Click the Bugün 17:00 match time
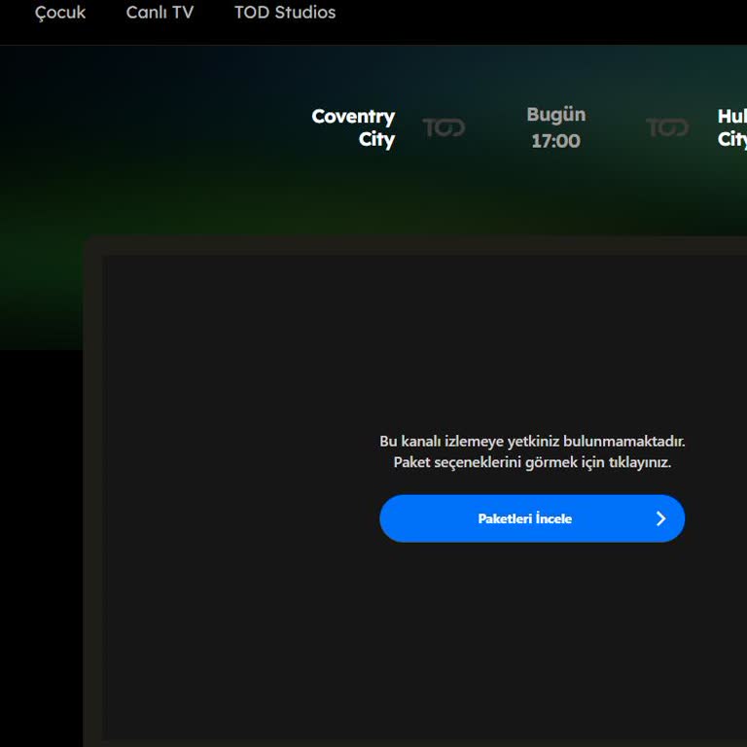This screenshot has height=747, width=747. 556,127
